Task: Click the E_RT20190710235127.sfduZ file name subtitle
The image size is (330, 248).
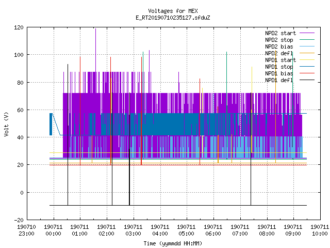Action: pyautogui.click(x=173, y=18)
